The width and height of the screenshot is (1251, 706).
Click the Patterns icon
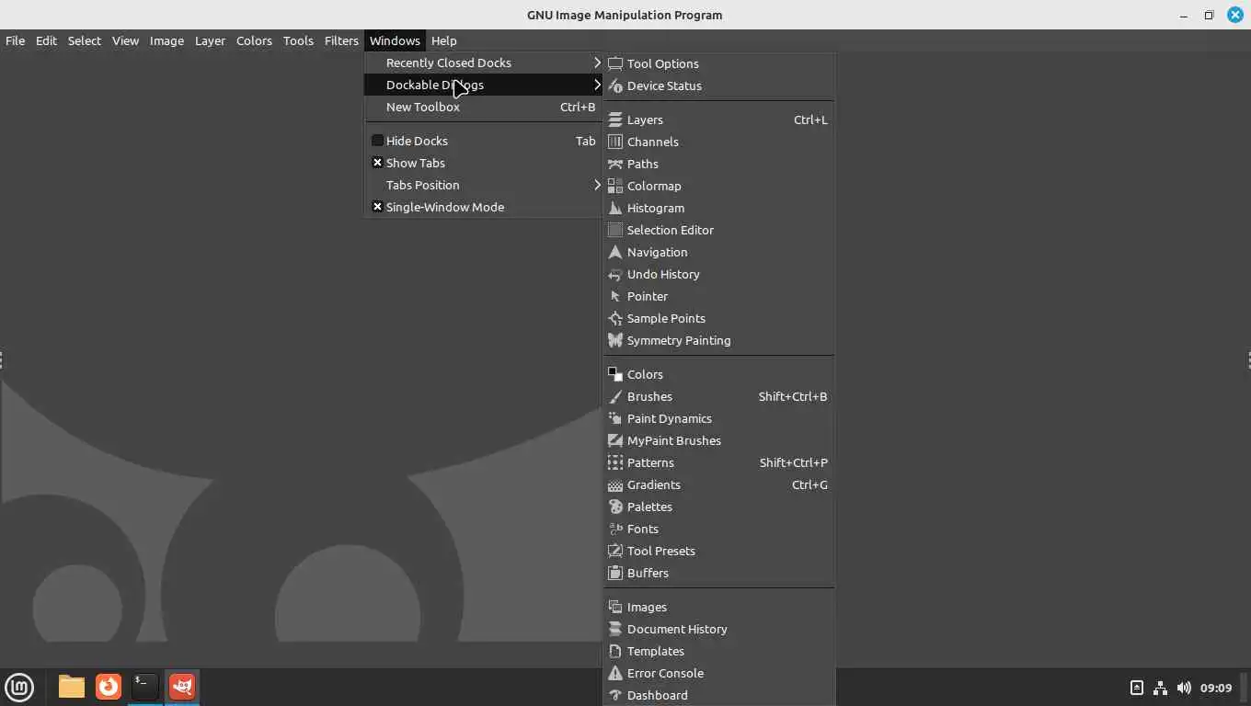(x=615, y=462)
